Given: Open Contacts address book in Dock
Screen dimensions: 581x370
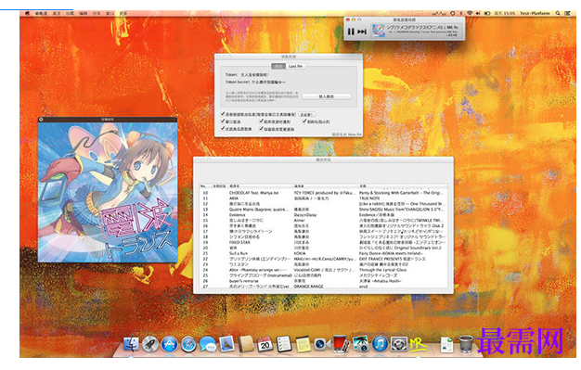Looking at the screenshot, I should pos(246,344).
